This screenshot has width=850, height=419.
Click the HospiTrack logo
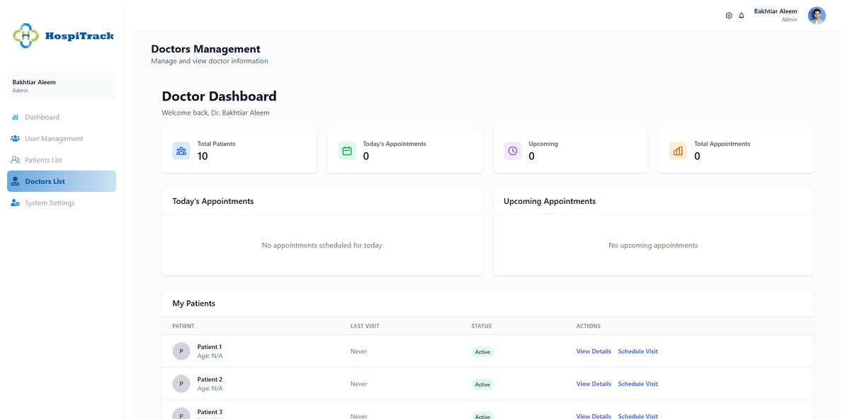(x=63, y=35)
